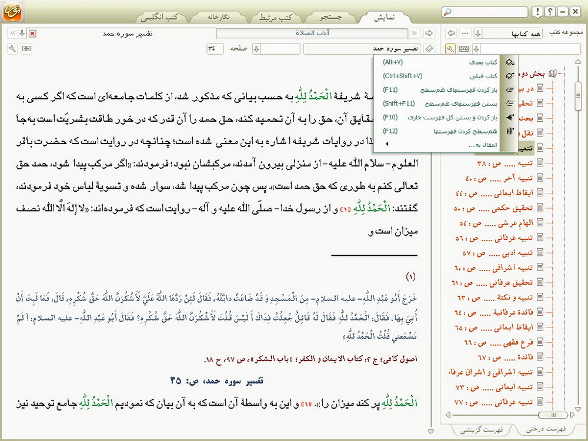
Task: Click the document icon for تنبيه عرفانى page 56
Action: 540,238
